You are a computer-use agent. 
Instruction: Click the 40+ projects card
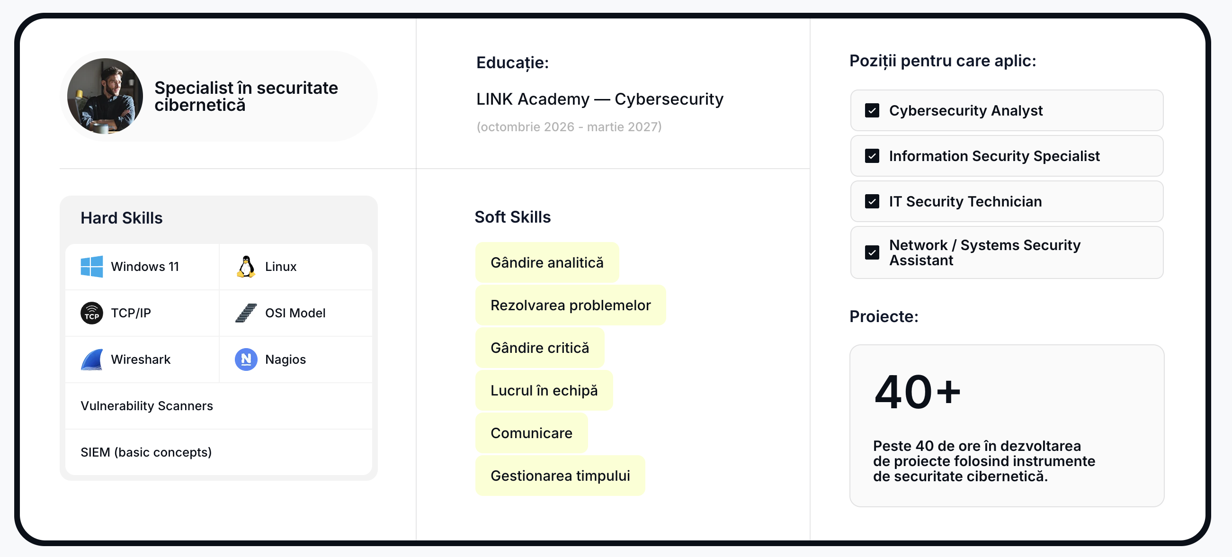click(x=1006, y=425)
